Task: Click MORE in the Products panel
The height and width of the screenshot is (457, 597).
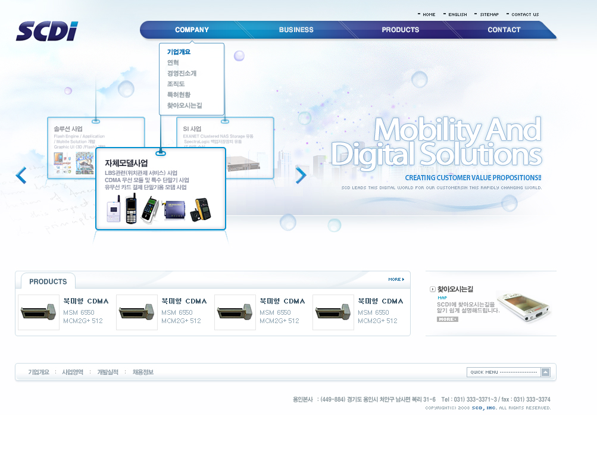Action: coord(396,279)
